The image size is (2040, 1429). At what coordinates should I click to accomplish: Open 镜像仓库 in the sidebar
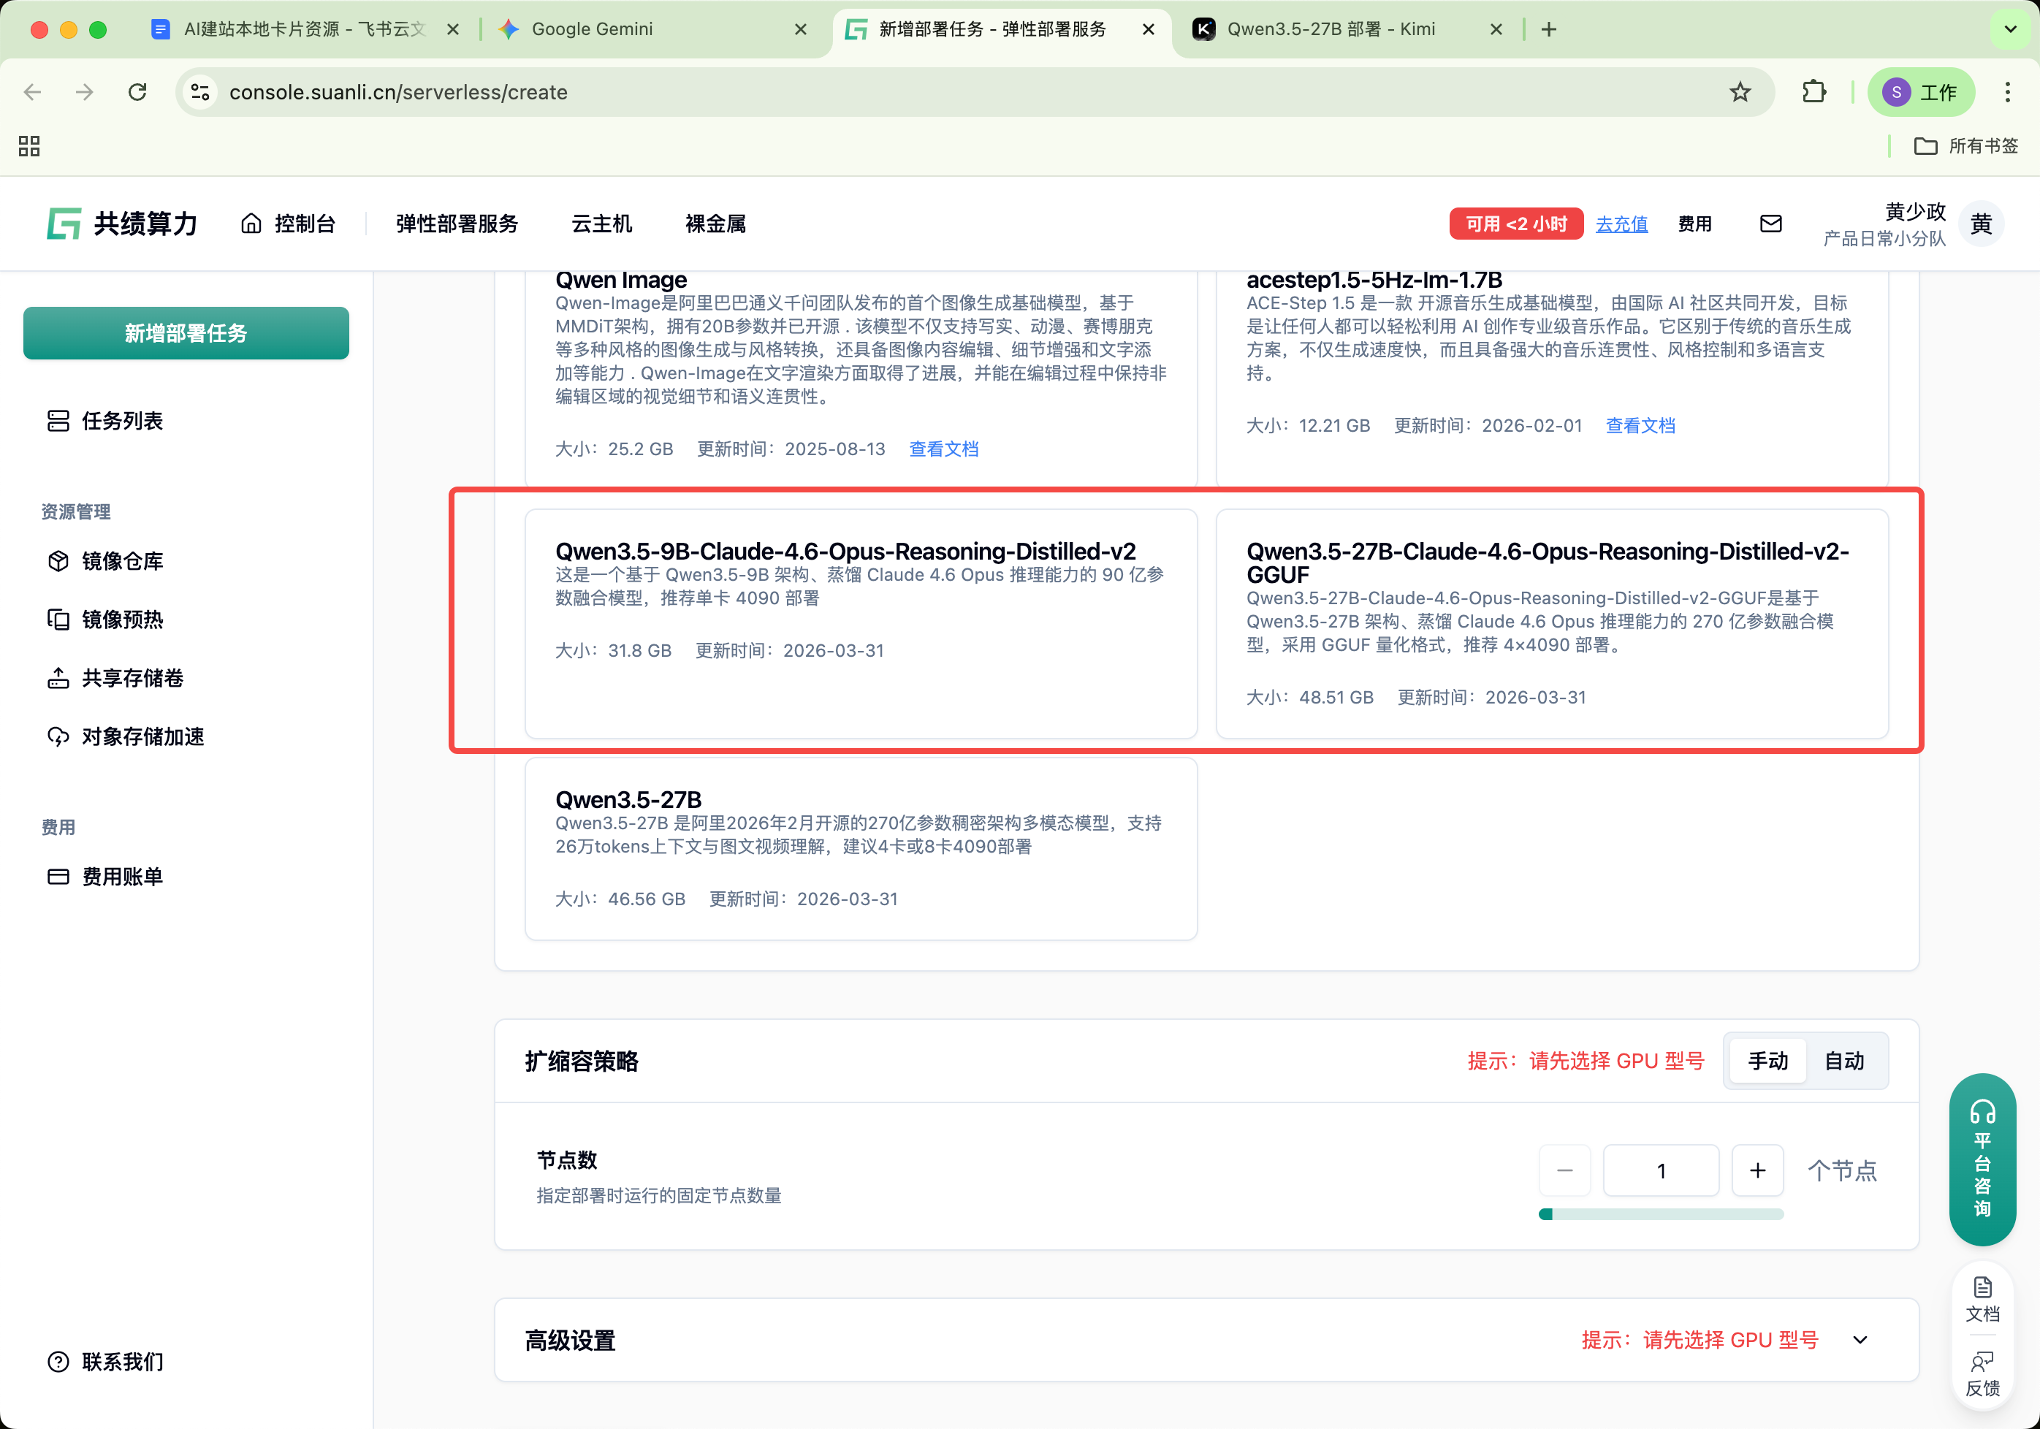pos(122,561)
